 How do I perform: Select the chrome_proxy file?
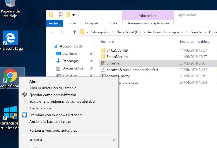[118, 76]
